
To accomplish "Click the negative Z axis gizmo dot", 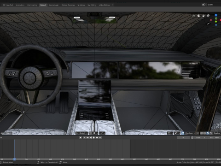I will 216,25.
